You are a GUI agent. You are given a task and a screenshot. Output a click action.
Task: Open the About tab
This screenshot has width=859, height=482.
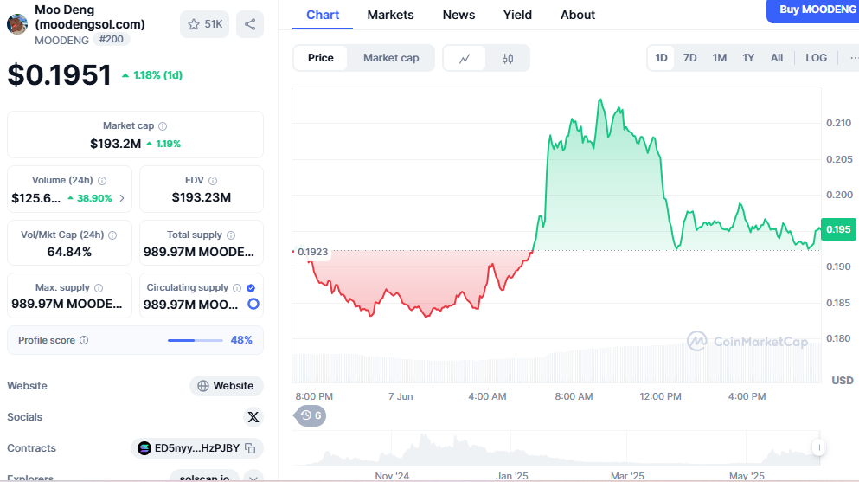point(577,15)
